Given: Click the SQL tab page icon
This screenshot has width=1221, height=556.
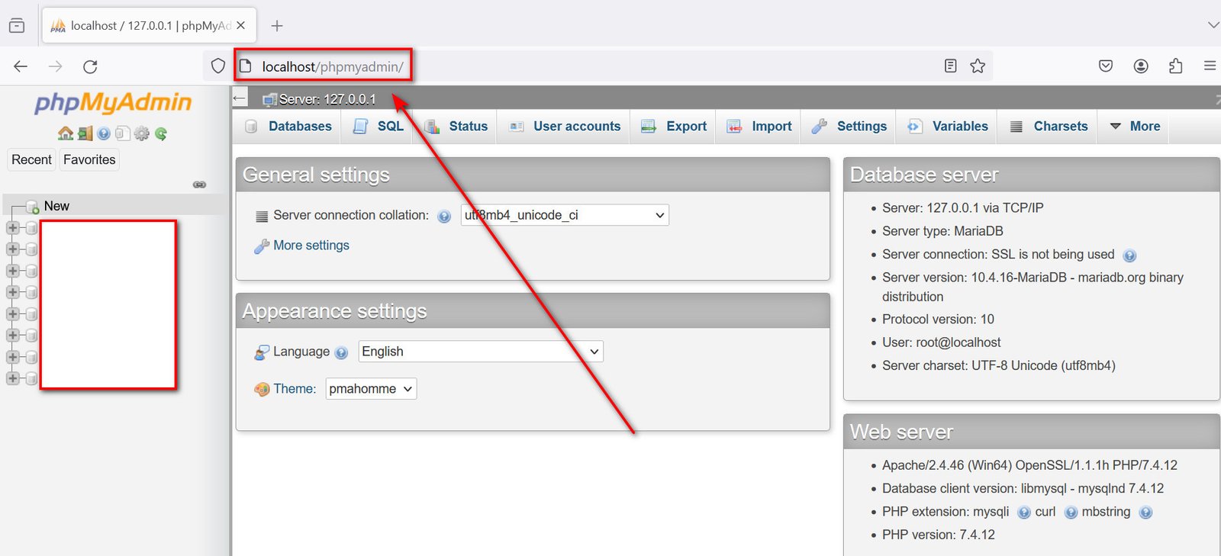Looking at the screenshot, I should point(360,127).
